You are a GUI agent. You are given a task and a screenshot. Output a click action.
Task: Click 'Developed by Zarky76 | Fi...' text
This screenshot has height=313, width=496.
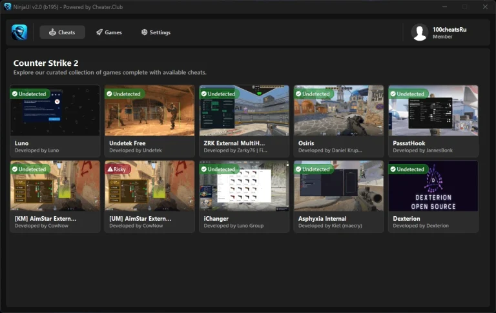(x=235, y=150)
